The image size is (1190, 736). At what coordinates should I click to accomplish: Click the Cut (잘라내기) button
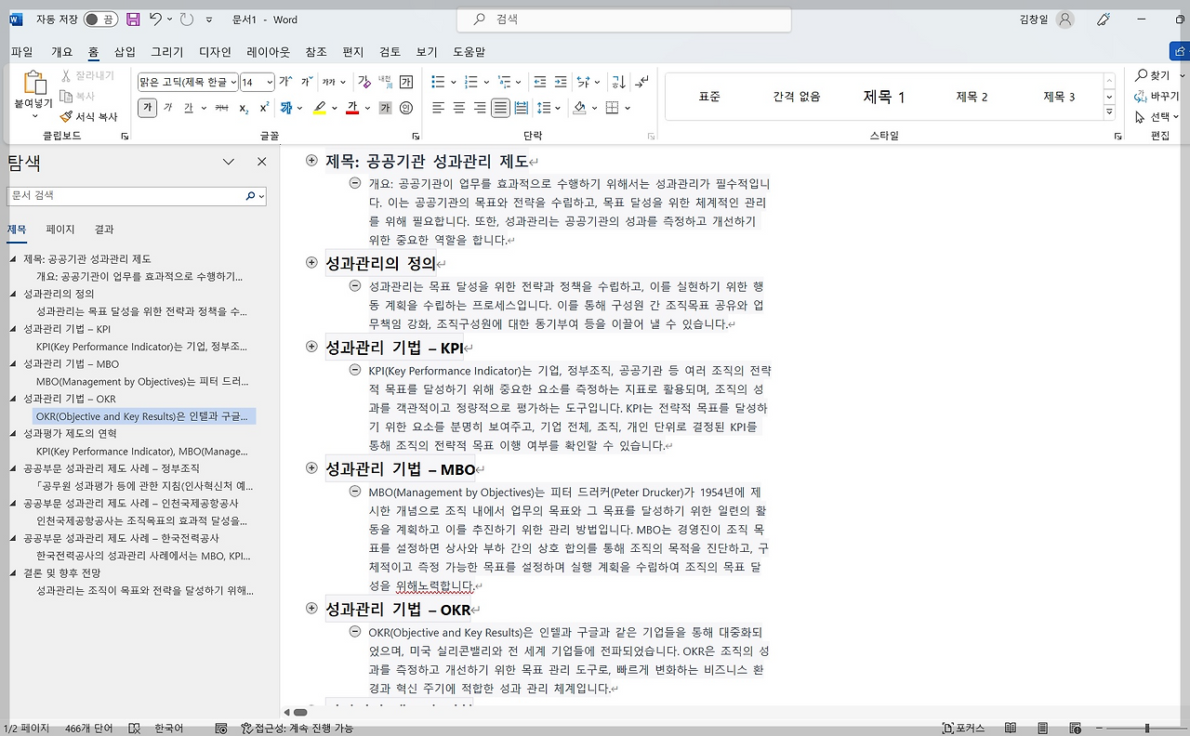pos(86,76)
